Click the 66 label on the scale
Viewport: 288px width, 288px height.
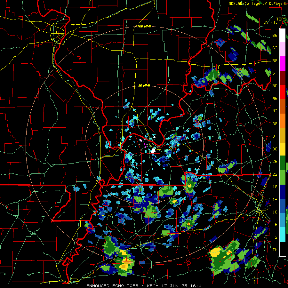tap(275, 36)
